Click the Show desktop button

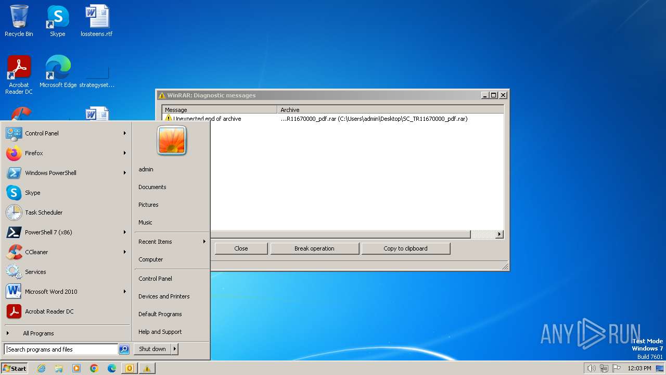coord(660,368)
